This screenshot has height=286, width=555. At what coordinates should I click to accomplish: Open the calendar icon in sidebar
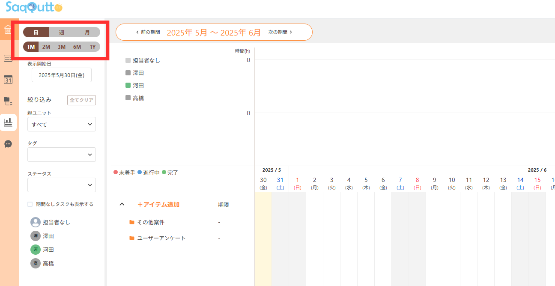click(x=8, y=80)
